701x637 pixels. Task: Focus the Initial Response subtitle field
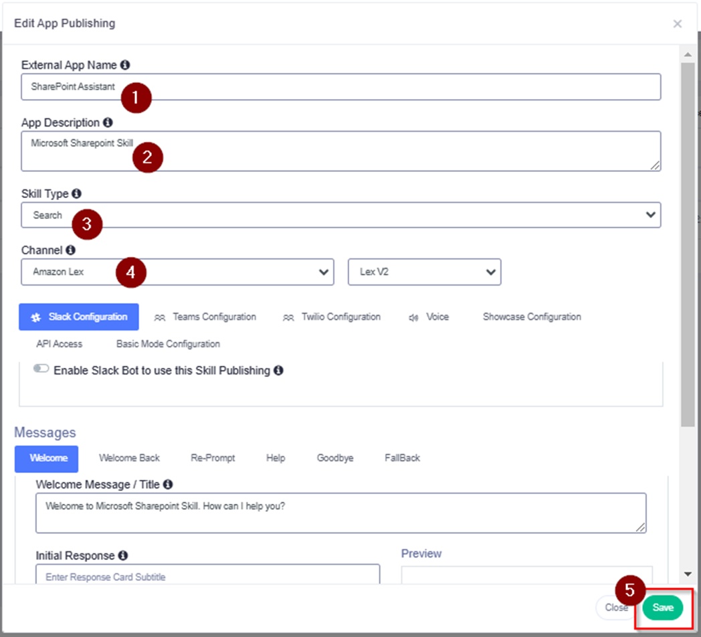(208, 574)
